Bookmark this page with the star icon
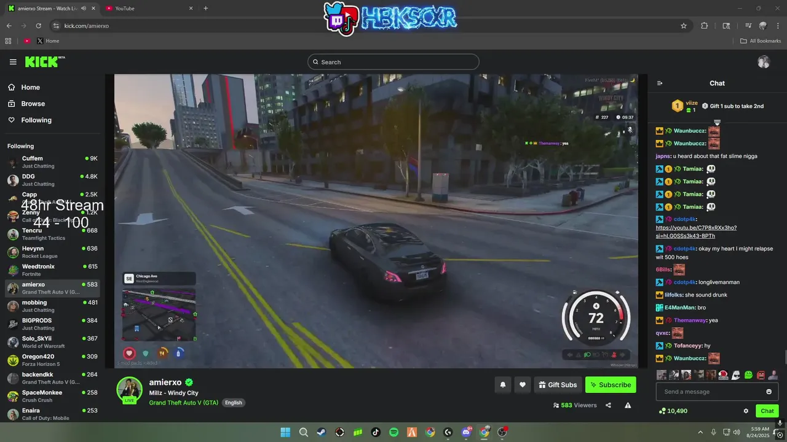787x442 pixels. tap(684, 26)
